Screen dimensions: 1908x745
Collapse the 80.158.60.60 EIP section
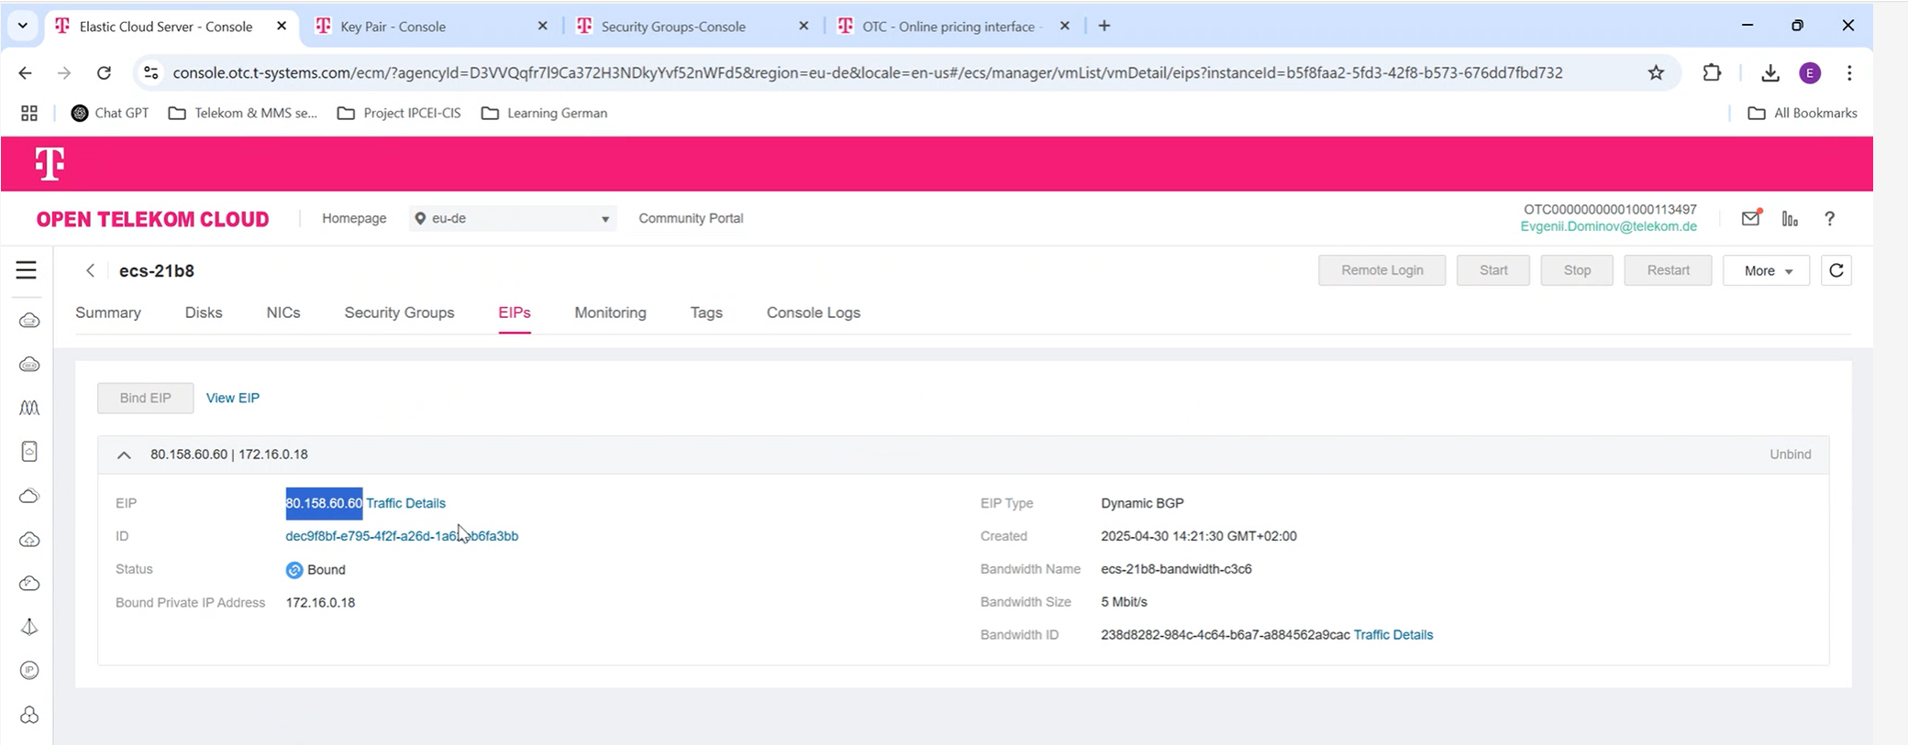pos(124,455)
